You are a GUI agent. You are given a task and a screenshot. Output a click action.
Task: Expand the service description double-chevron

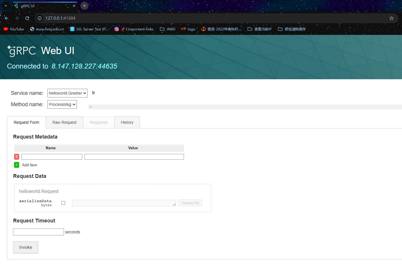[x=93, y=93]
